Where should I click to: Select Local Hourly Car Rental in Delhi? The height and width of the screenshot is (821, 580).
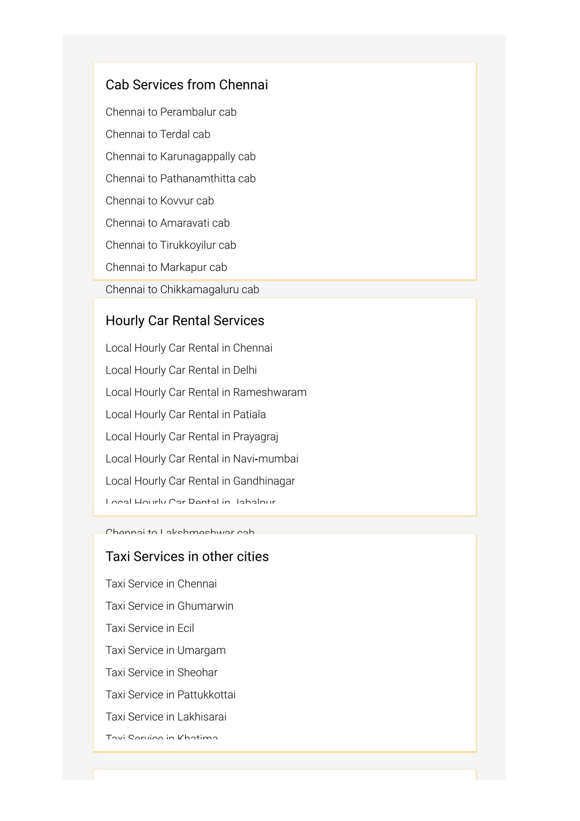point(181,370)
